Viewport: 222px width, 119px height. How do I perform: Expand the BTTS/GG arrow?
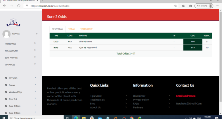point(35,77)
